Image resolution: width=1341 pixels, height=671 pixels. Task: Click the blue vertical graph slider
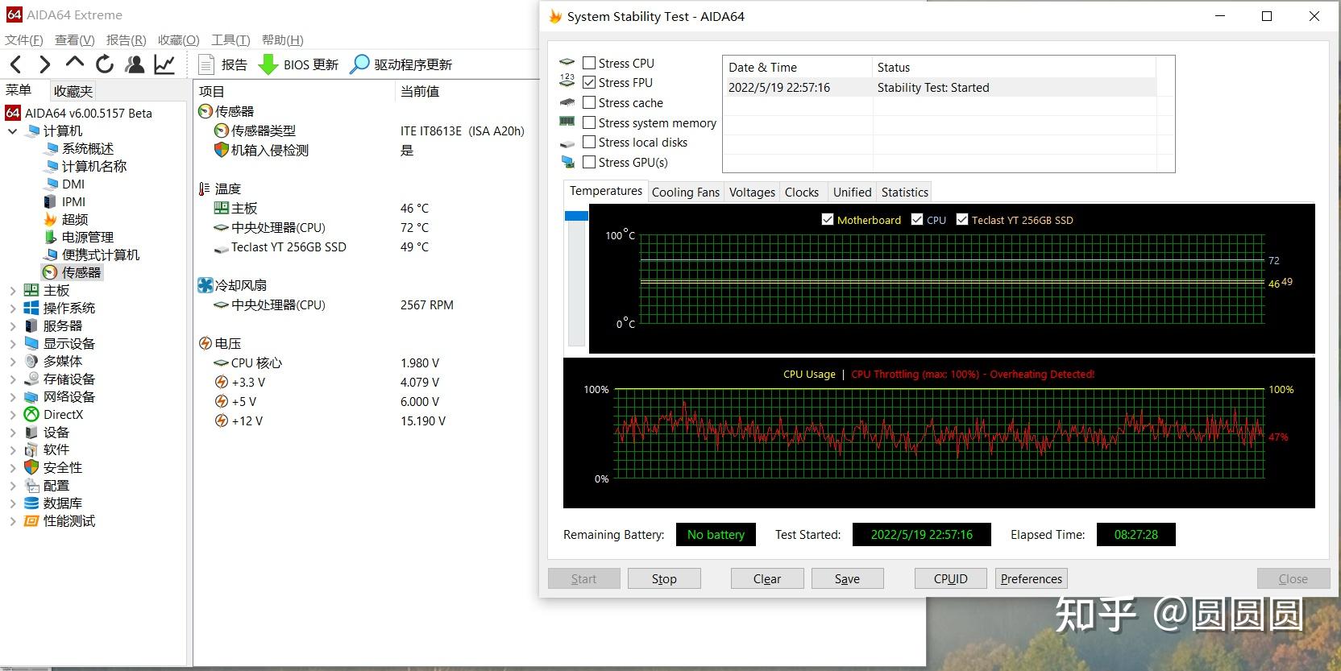[576, 216]
